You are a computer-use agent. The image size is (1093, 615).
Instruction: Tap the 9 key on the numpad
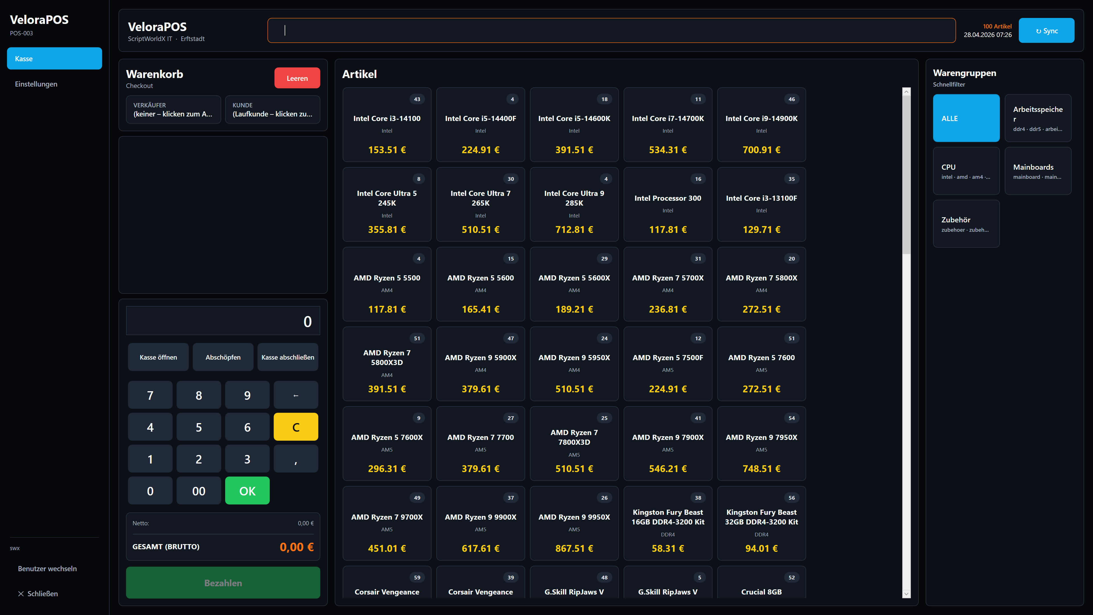click(247, 395)
